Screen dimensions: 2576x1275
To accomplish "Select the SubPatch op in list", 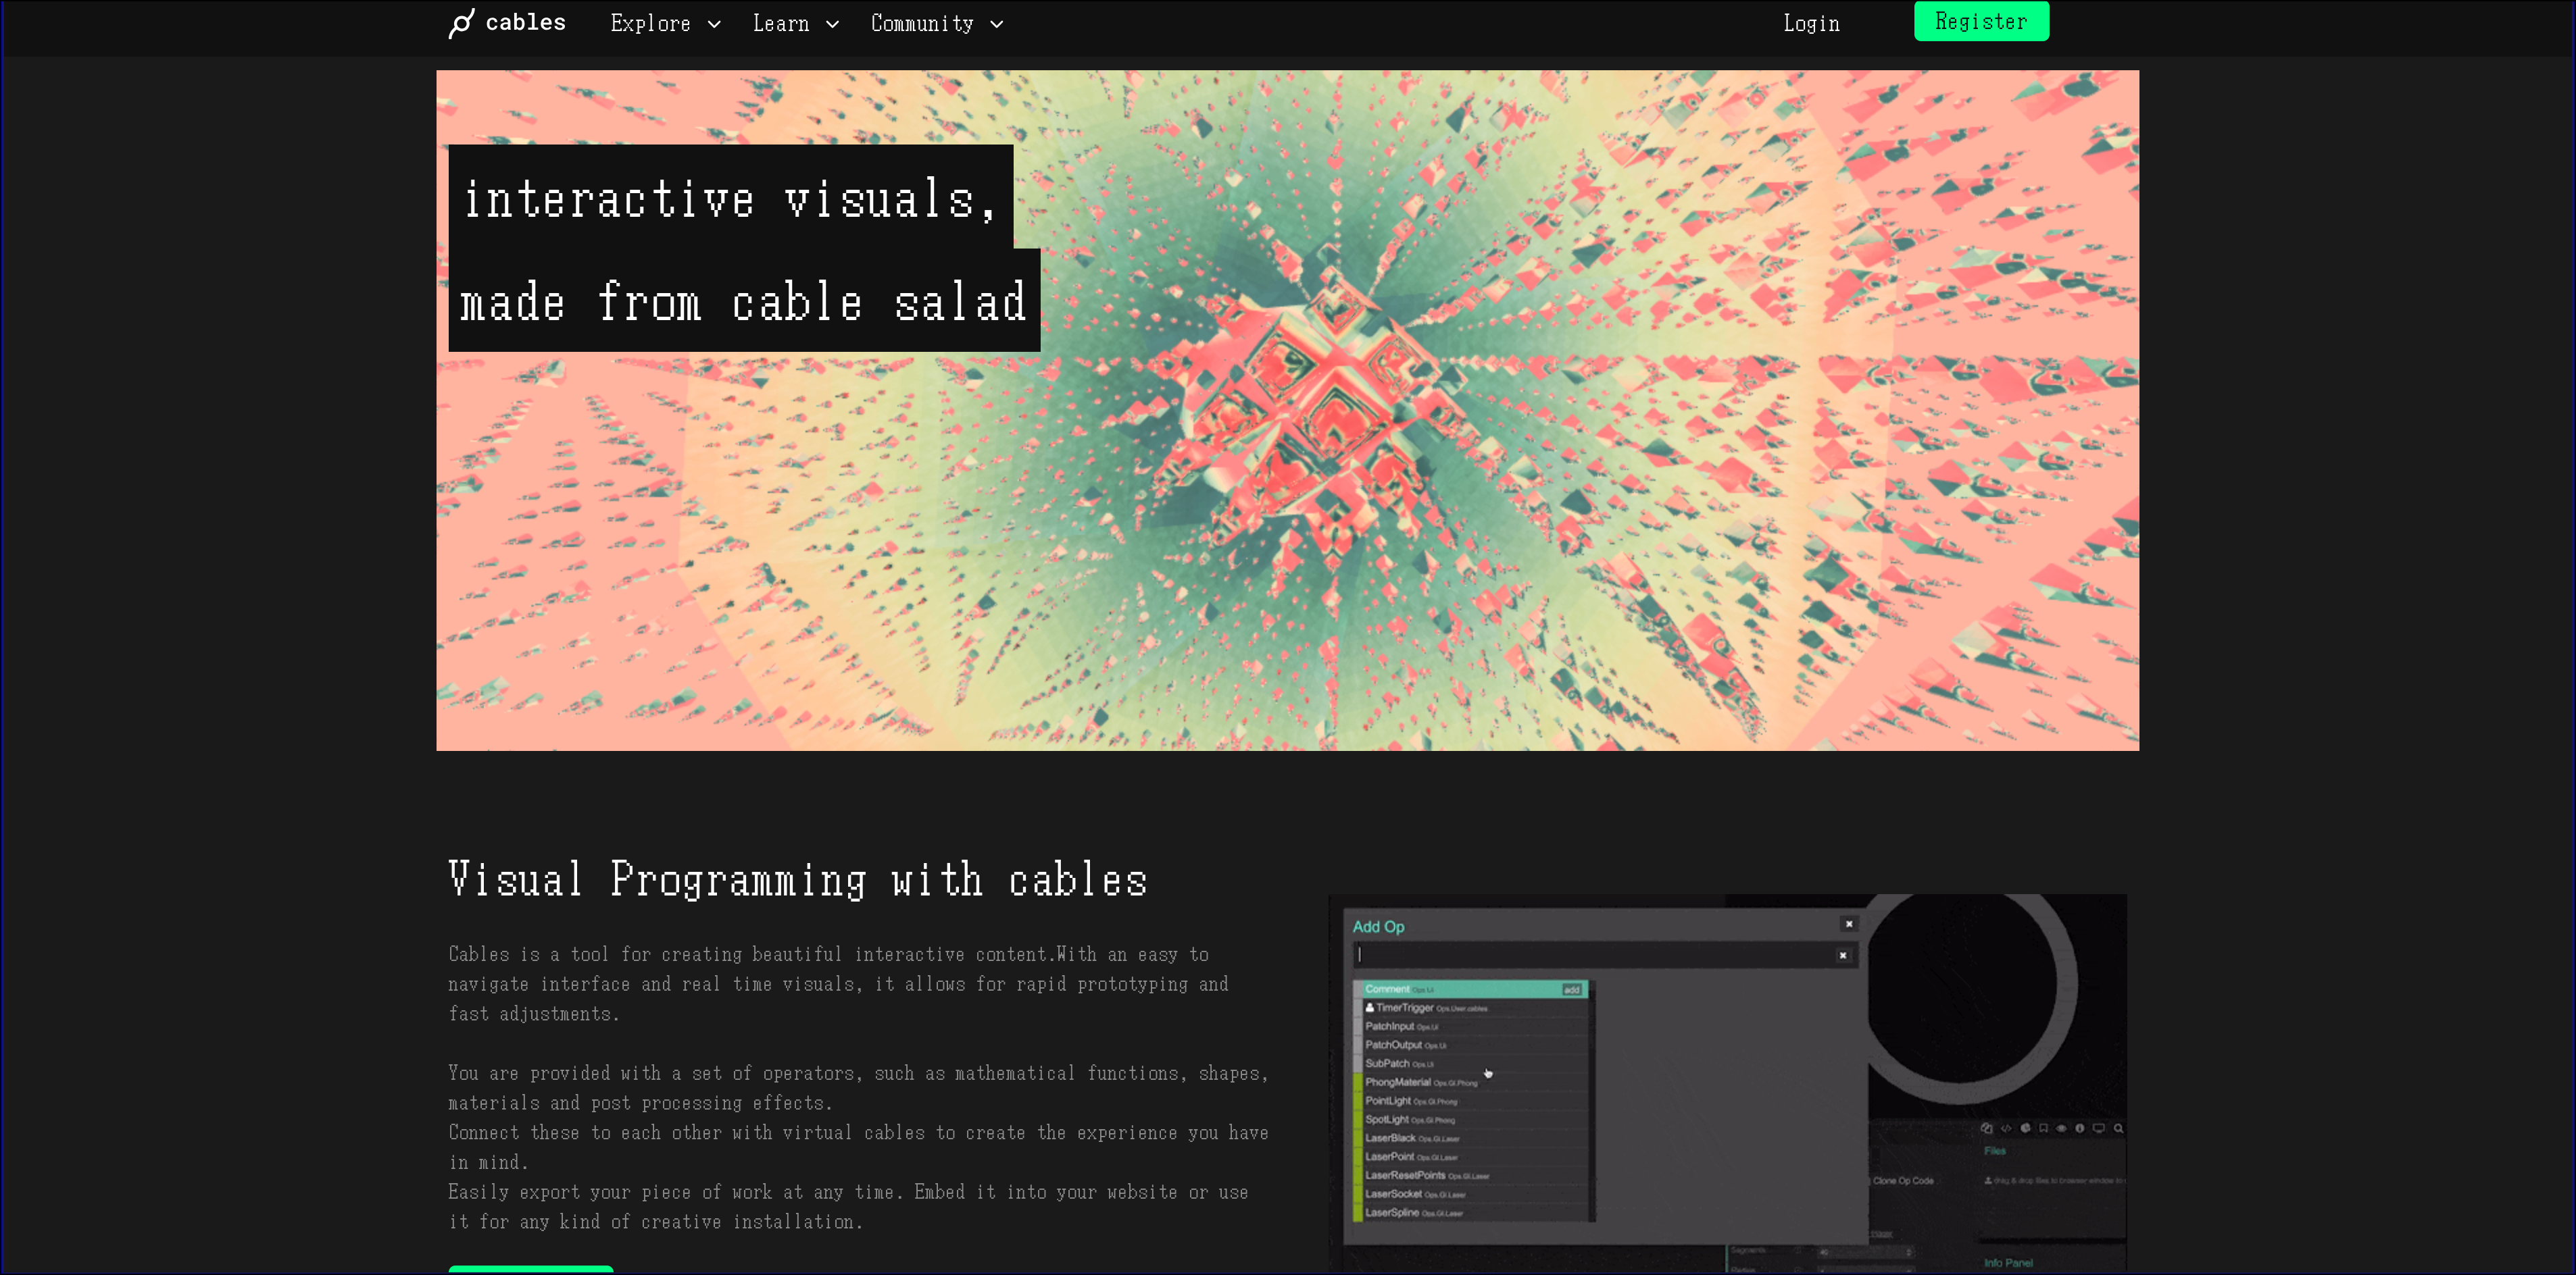I will click(1471, 1063).
